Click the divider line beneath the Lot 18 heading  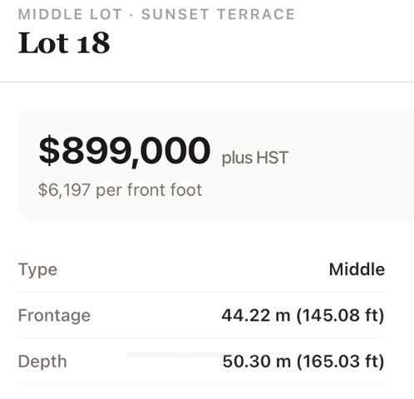pos(207,82)
